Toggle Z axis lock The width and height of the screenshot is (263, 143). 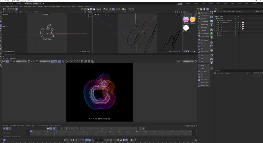coord(14,9)
